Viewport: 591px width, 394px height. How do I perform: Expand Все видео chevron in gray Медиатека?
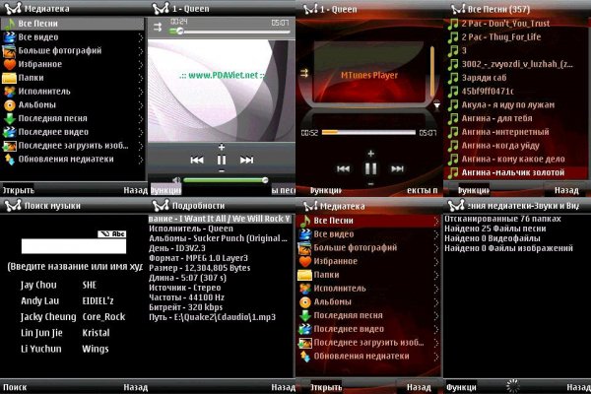tap(140, 37)
